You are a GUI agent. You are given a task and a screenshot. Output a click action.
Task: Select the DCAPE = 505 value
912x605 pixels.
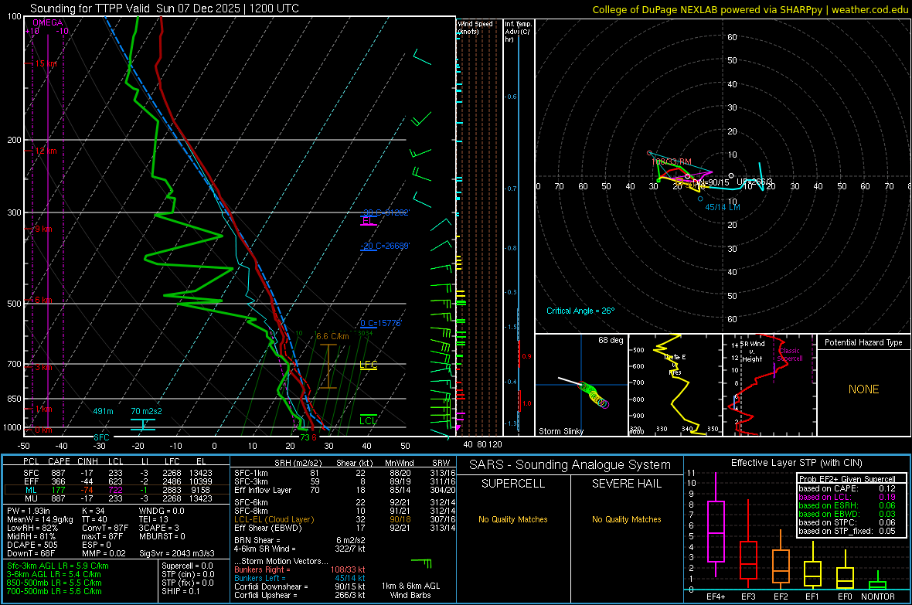coord(32,545)
